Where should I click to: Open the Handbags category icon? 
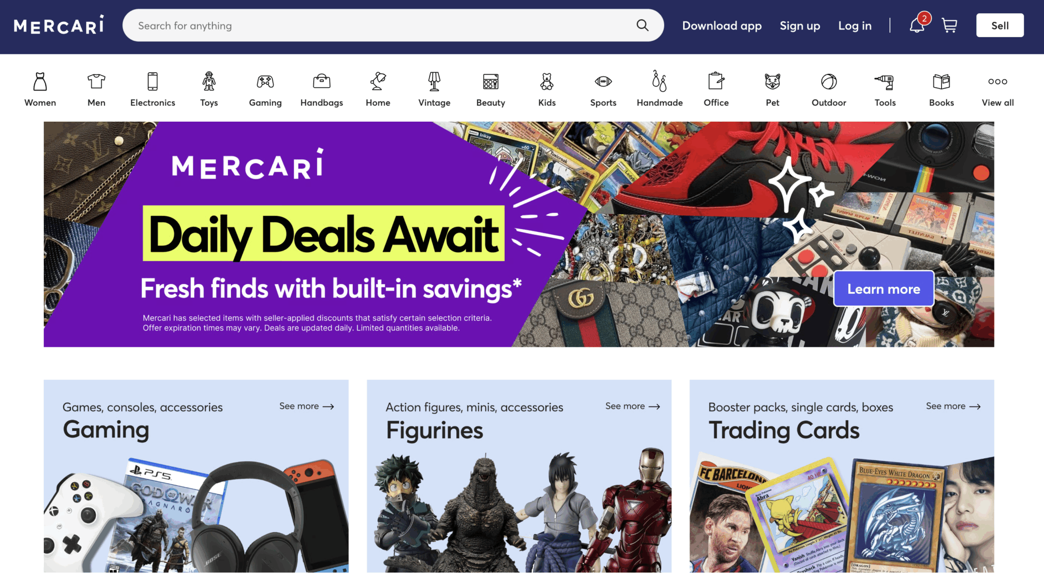click(322, 81)
